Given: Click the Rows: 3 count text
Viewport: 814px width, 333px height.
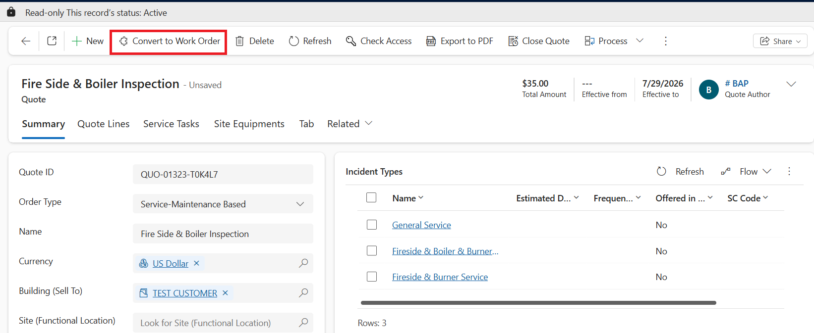Looking at the screenshot, I should [372, 323].
